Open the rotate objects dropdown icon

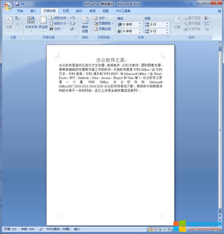(x=207, y=29)
